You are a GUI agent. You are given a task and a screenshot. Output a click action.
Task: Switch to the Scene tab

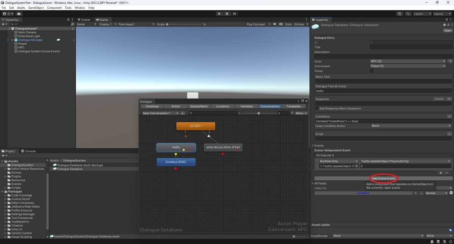click(84, 20)
